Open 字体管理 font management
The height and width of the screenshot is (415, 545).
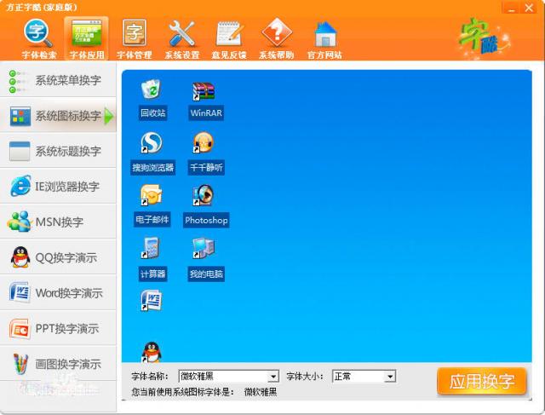tap(135, 39)
